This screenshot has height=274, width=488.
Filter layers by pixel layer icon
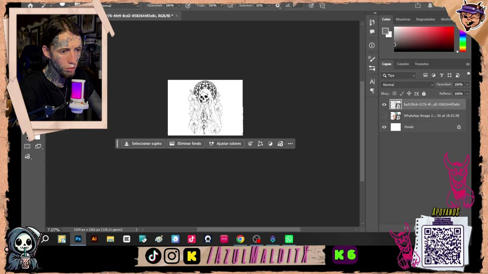425,75
